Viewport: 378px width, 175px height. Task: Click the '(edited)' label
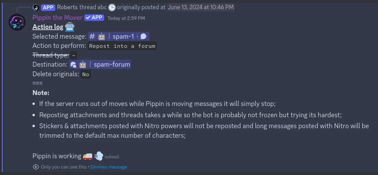112,157
